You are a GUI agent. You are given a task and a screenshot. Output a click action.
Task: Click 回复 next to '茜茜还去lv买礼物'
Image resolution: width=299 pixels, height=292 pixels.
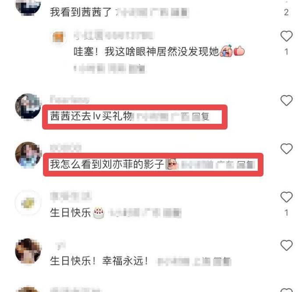[201, 116]
